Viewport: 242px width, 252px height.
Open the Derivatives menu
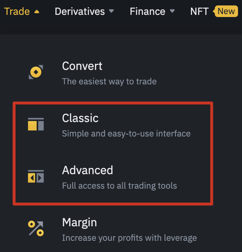(x=80, y=11)
